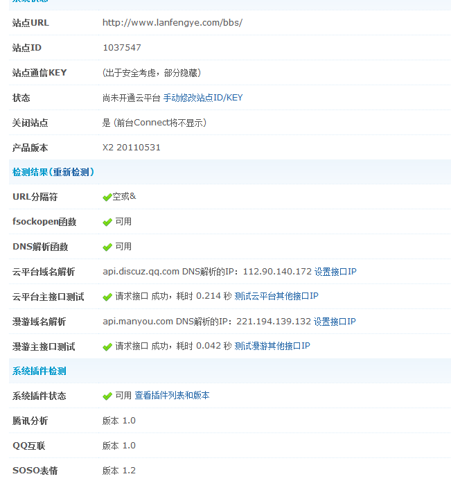Click 重新检测 in the 检测结果 header
Screen dimensions: 451x481
[71, 172]
